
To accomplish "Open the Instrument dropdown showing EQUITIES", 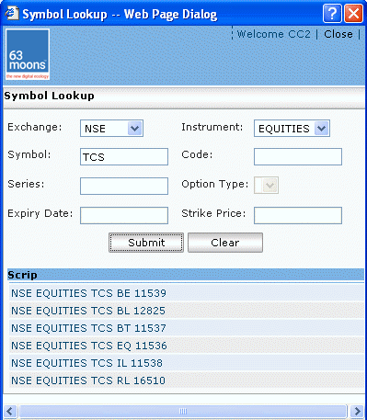I will (292, 128).
